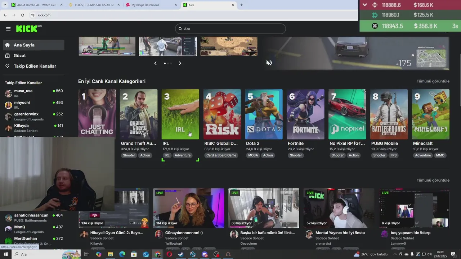Open sanaticinhasancan channel in sidebar
The image size is (461, 259).
coord(33,218)
